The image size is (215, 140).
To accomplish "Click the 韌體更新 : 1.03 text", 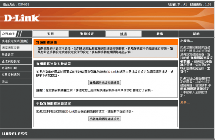I will (201, 4).
